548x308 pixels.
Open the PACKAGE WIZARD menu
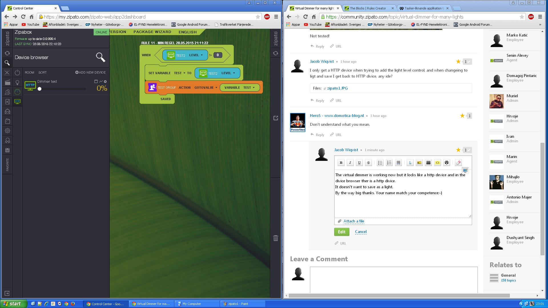point(152,32)
